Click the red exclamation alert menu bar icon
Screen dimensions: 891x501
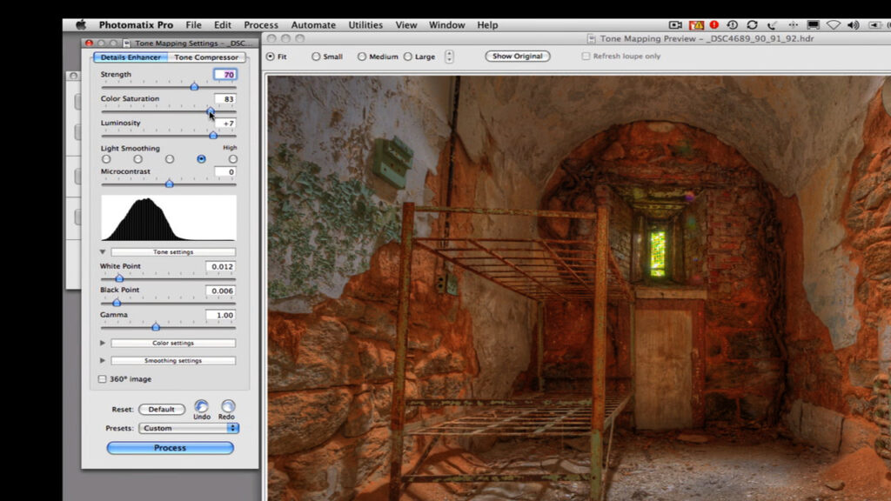714,25
